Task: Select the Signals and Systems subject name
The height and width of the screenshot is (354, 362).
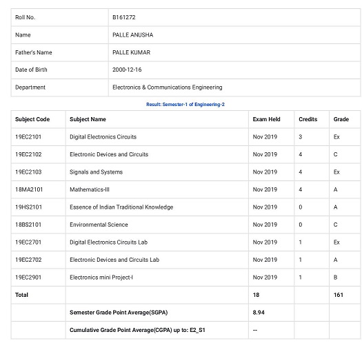Action: click(x=96, y=172)
